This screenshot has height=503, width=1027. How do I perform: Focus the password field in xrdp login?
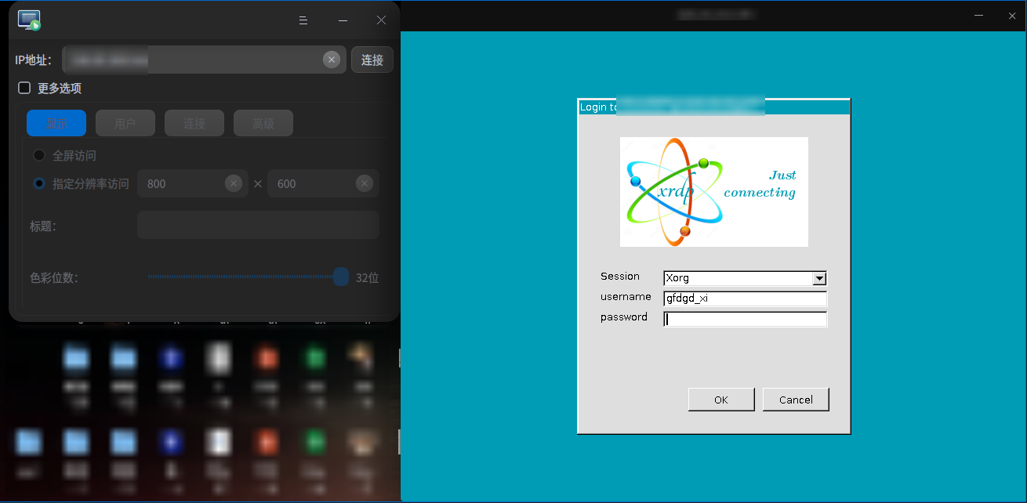[745, 319]
